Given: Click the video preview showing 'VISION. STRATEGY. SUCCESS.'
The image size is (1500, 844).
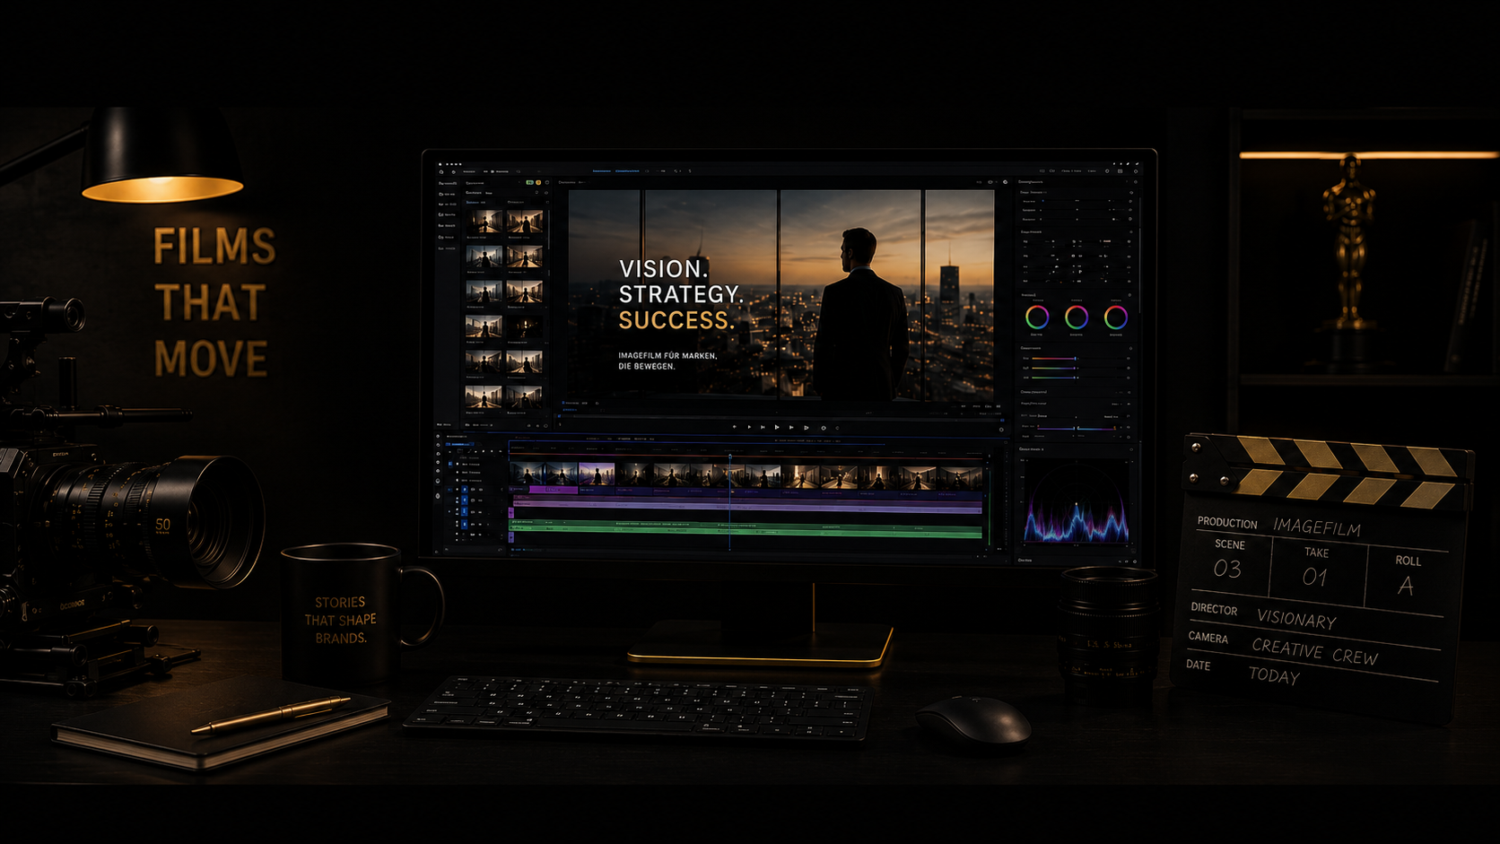Looking at the screenshot, I should click(781, 294).
